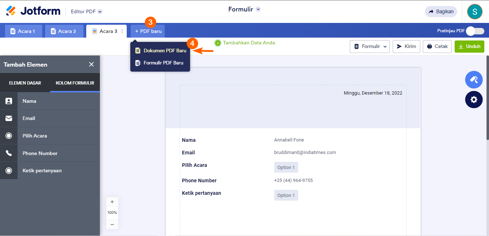Switch to the Acara 2 tab
The width and height of the screenshot is (489, 236).
(64, 31)
